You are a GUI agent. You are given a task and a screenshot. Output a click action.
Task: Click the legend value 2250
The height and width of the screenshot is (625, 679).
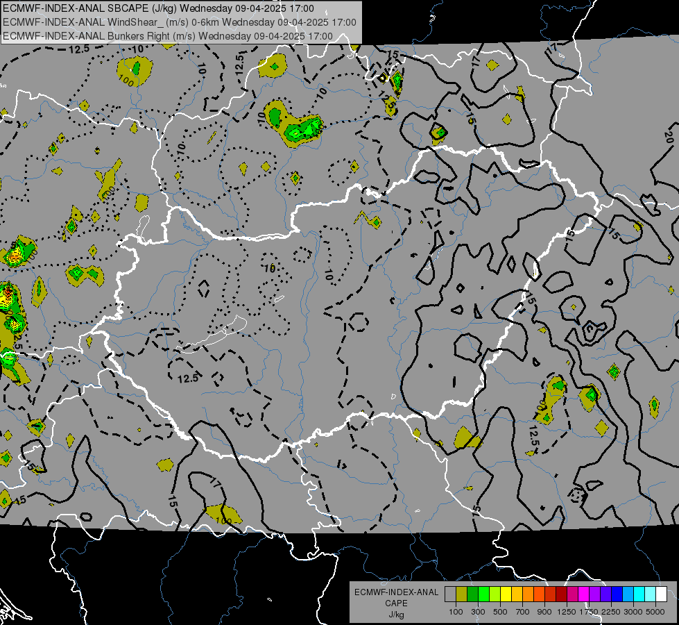[x=611, y=612]
